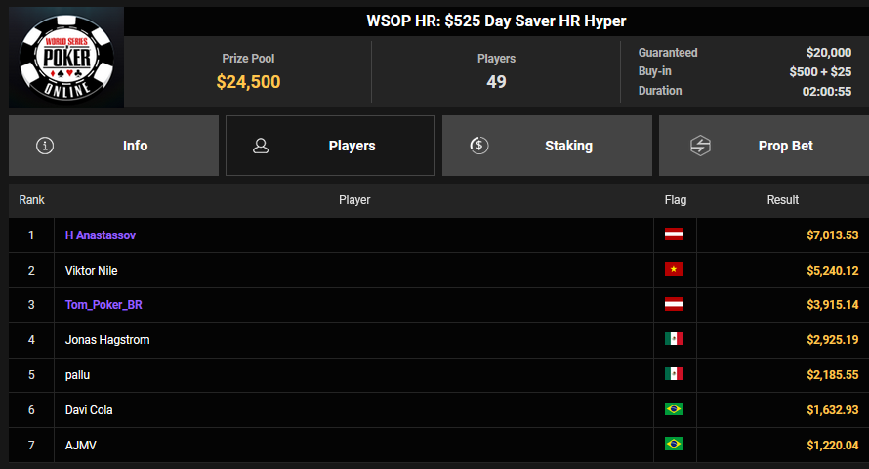The width and height of the screenshot is (869, 469).
Task: Click the Staking coin icon
Action: (478, 146)
